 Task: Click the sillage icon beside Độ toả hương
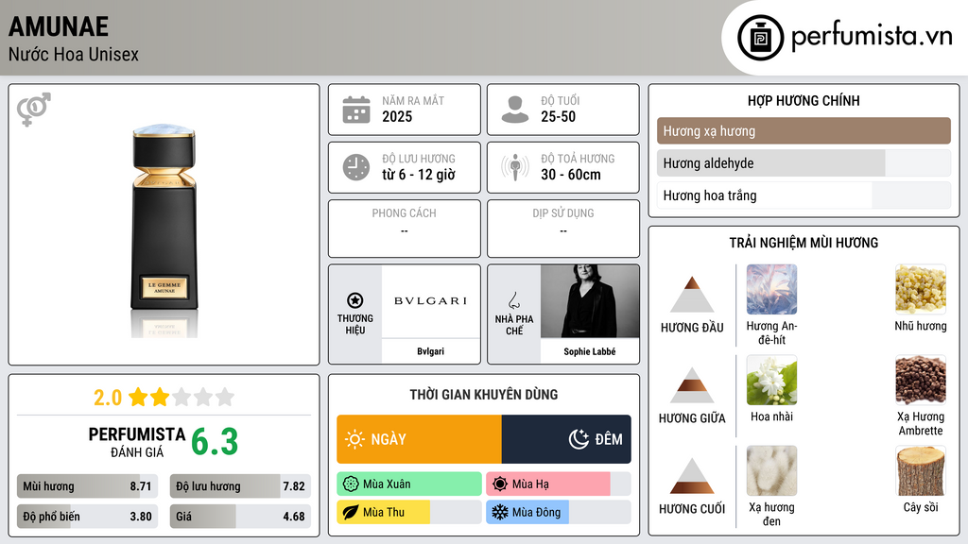[x=515, y=167]
